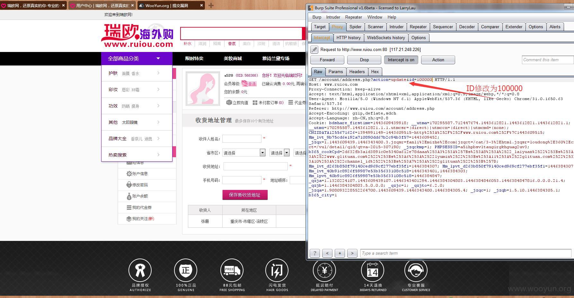Image resolution: width=574 pixels, height=298 pixels.
Task: Close the WooYun.org browser tab
Action: click(x=201, y=5)
